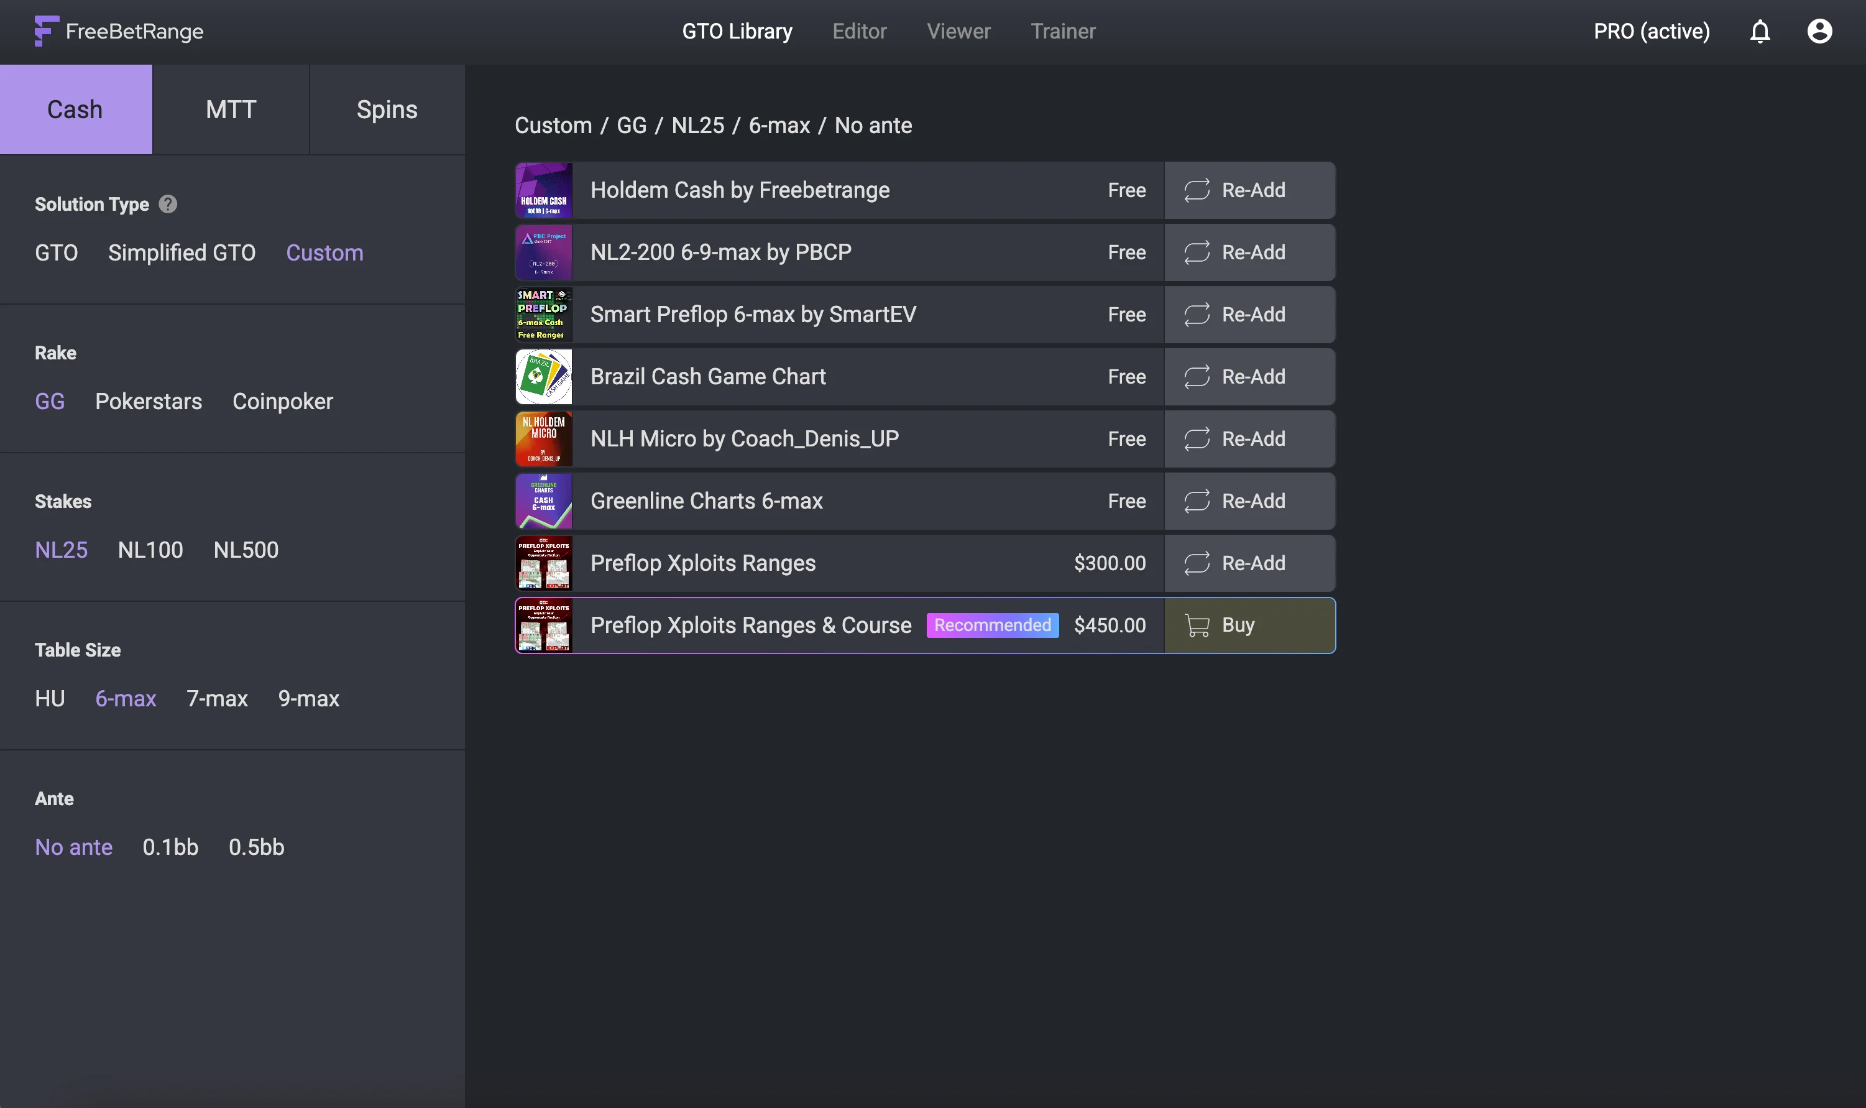Open NL2-200 PBC Project thumbnail

pyautogui.click(x=543, y=252)
